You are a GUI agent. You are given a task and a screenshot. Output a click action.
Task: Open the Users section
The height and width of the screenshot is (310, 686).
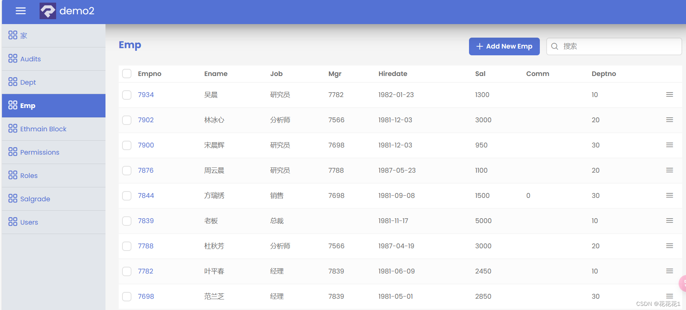[x=53, y=222]
